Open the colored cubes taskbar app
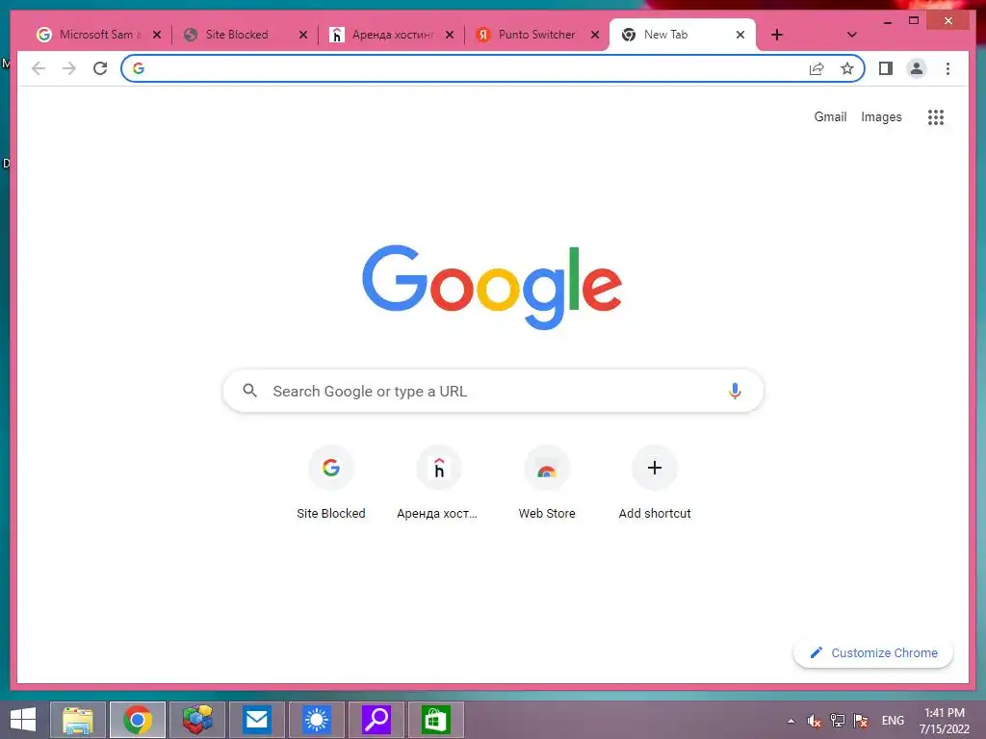Image resolution: width=986 pixels, height=739 pixels. pos(196,720)
